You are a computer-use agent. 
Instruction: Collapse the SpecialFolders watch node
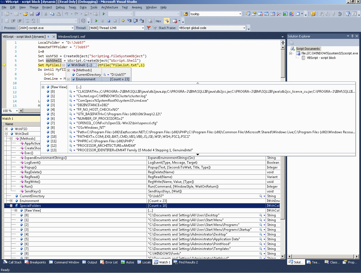(x=11, y=206)
